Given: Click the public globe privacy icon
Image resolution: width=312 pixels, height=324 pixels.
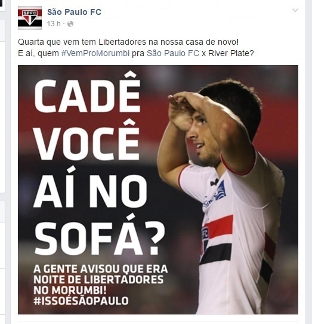Looking at the screenshot, I should click(70, 24).
